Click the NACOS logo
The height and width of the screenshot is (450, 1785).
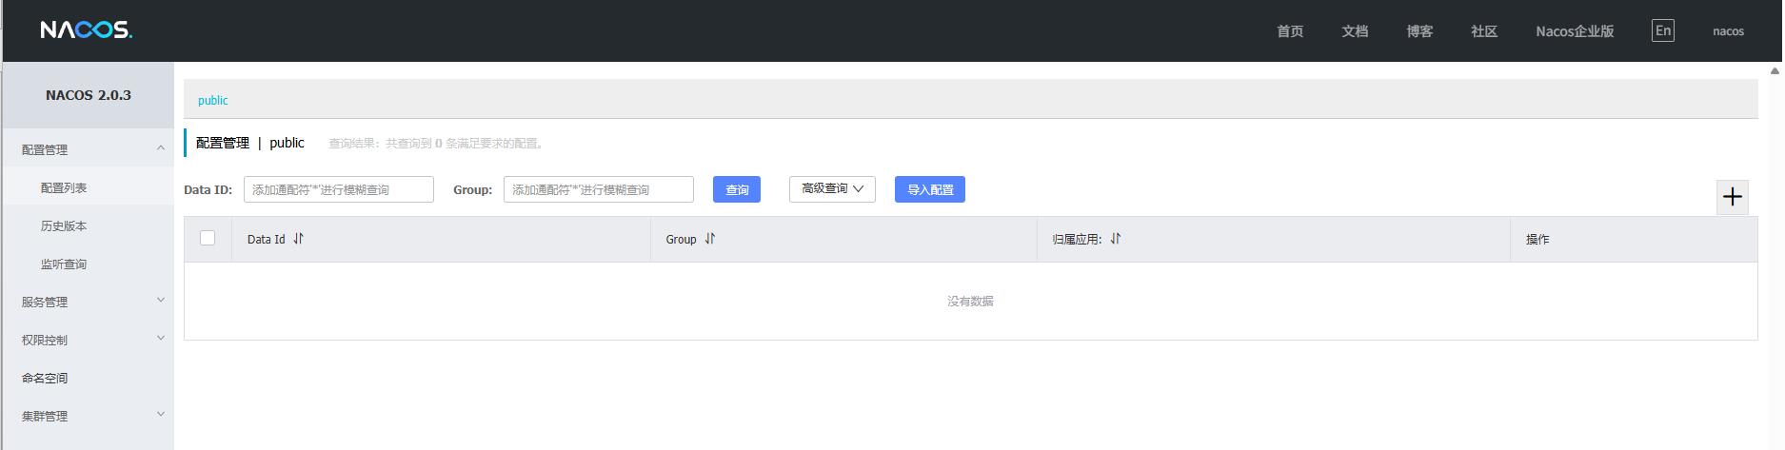coord(87,30)
